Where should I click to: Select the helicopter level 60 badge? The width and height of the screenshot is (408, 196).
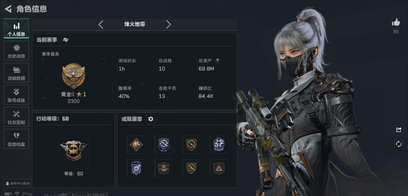[x=73, y=151]
